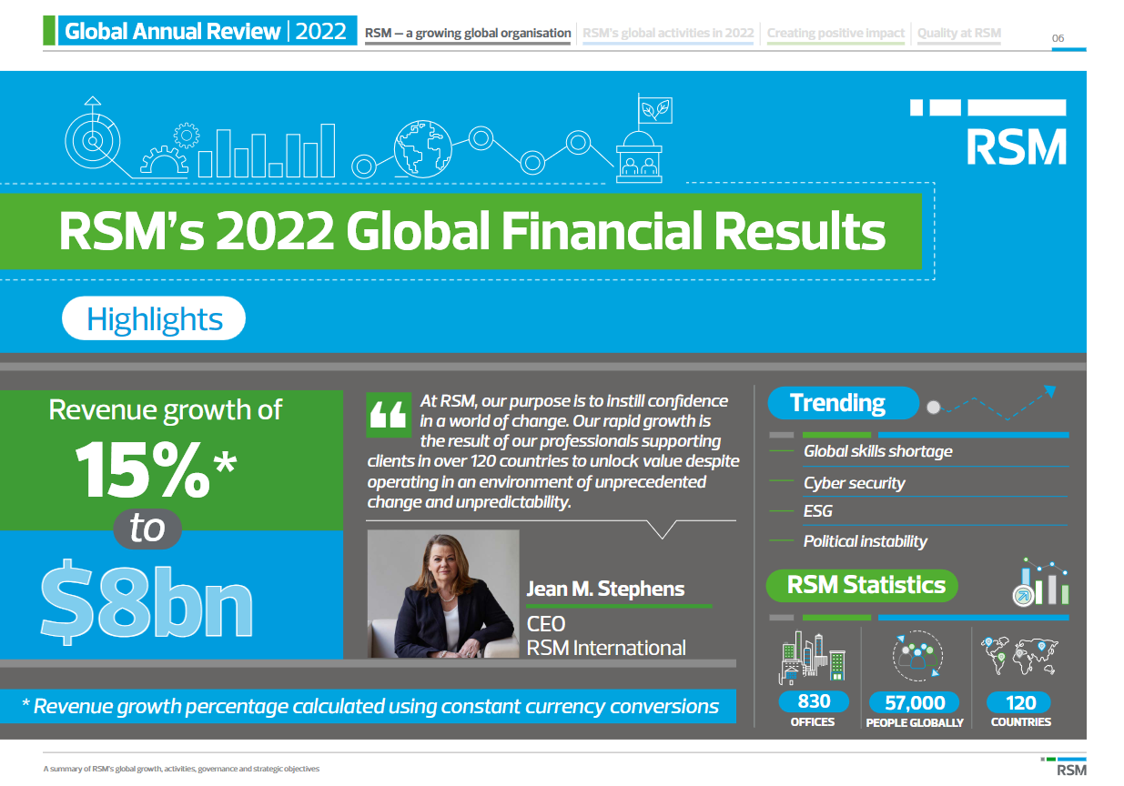Click the people network icon

(x=916, y=658)
